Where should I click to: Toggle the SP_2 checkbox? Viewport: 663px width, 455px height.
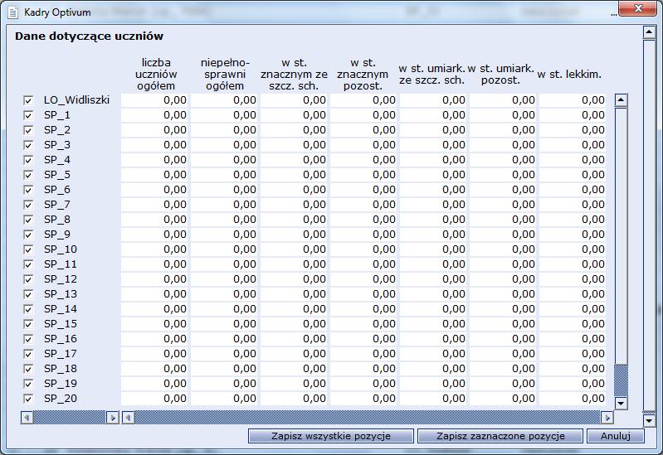28,130
